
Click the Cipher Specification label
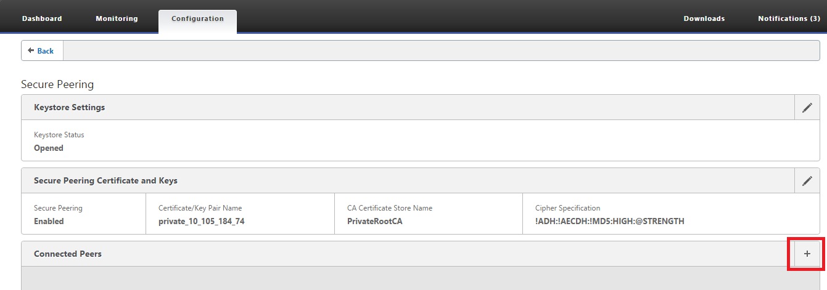coord(567,208)
